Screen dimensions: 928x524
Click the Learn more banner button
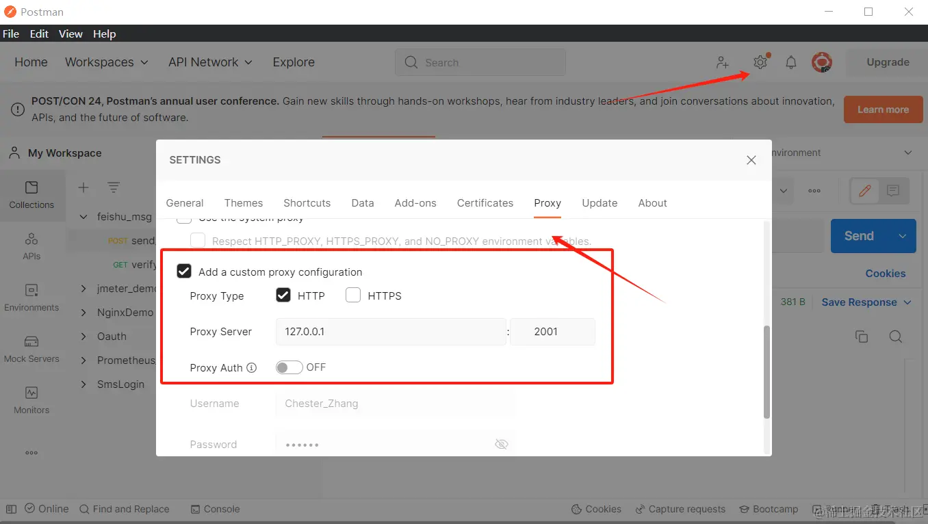[884, 109]
